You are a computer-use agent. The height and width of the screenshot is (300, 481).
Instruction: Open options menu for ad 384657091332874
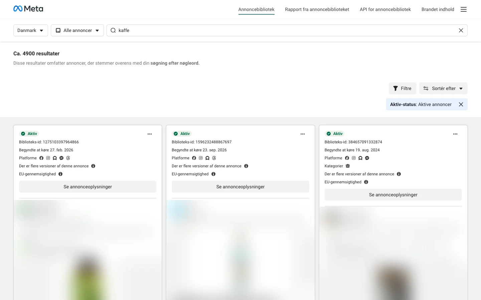coord(455,134)
